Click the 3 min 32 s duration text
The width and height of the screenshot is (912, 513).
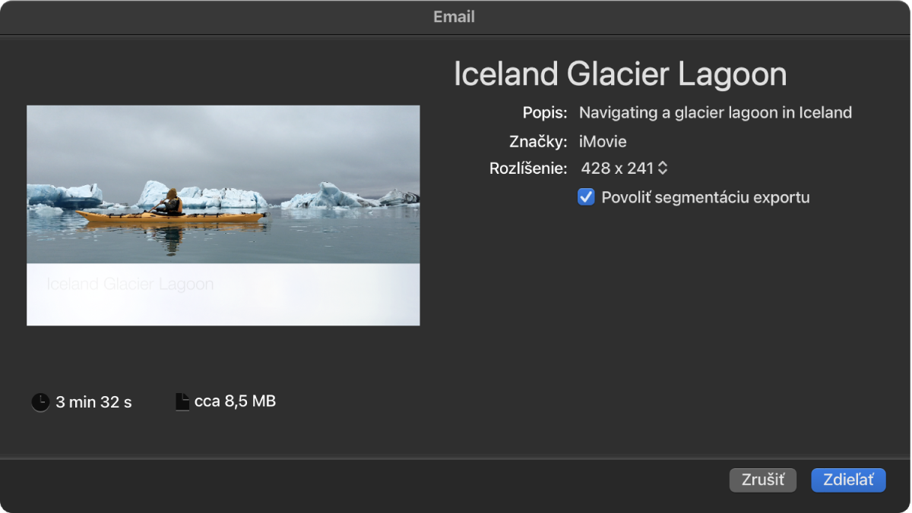coord(93,402)
